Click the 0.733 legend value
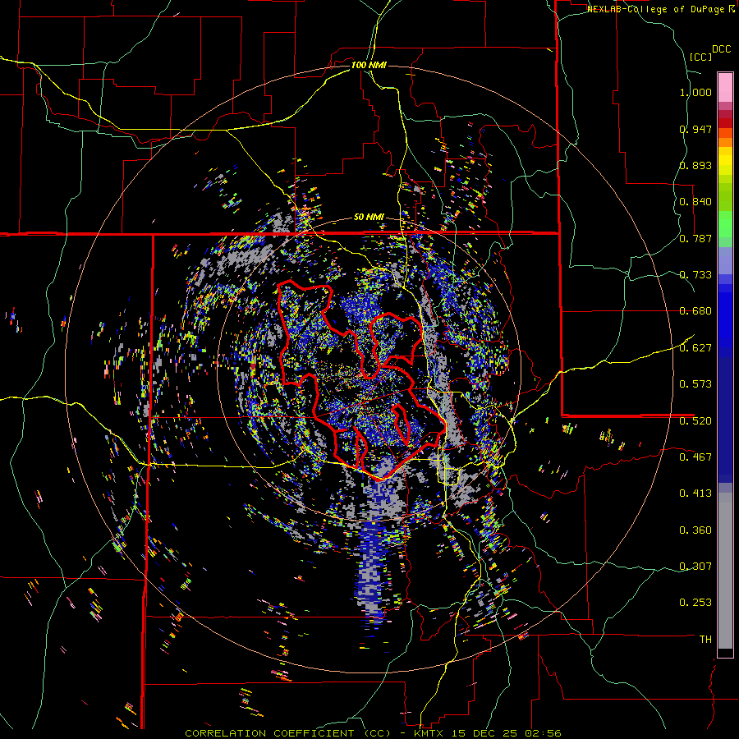Image resolution: width=739 pixels, height=739 pixels. tap(695, 275)
